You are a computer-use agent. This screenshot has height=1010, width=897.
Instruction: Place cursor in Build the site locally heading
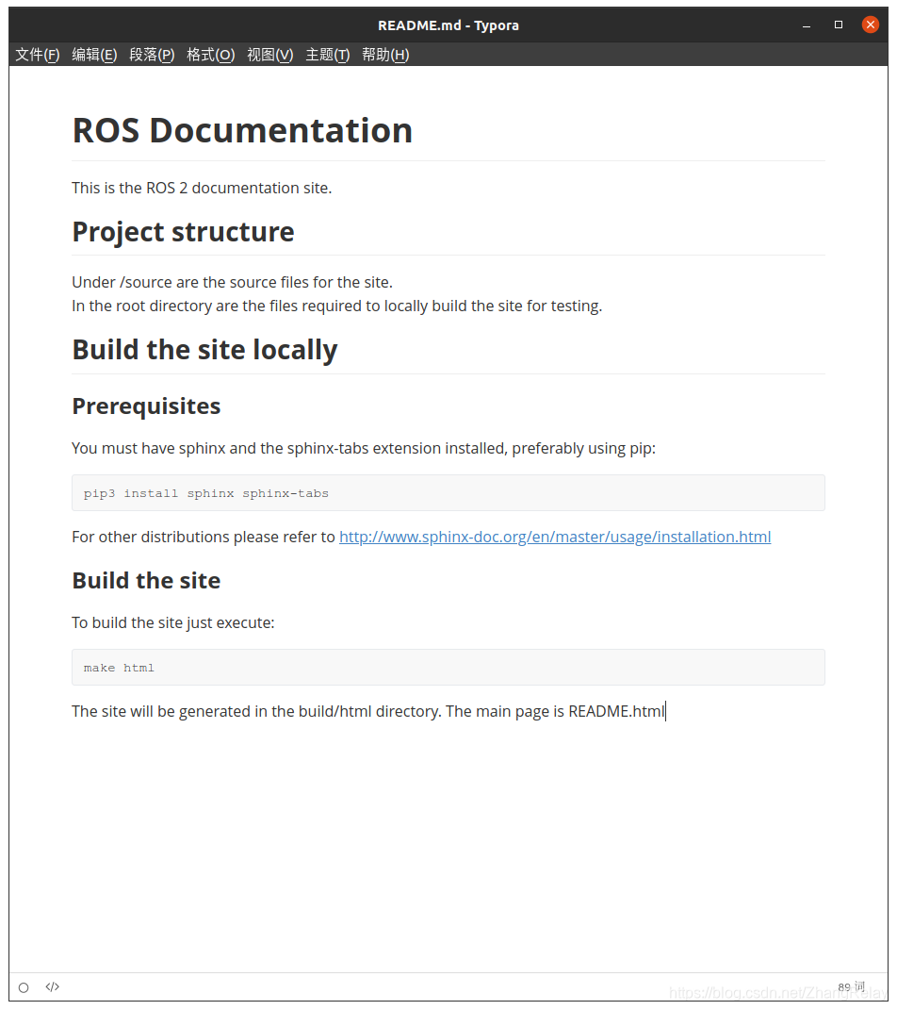point(204,350)
